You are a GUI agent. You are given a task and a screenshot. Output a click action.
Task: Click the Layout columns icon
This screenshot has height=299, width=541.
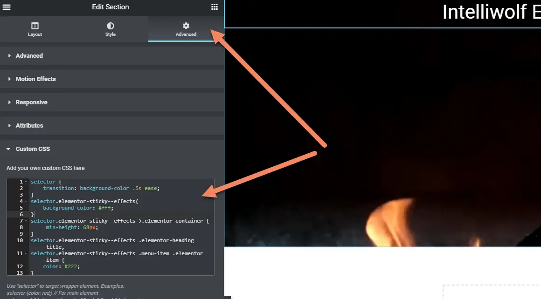pos(35,26)
